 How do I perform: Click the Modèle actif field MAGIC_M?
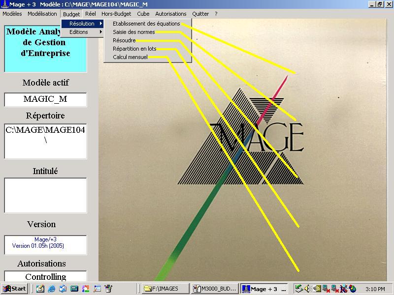click(45, 99)
